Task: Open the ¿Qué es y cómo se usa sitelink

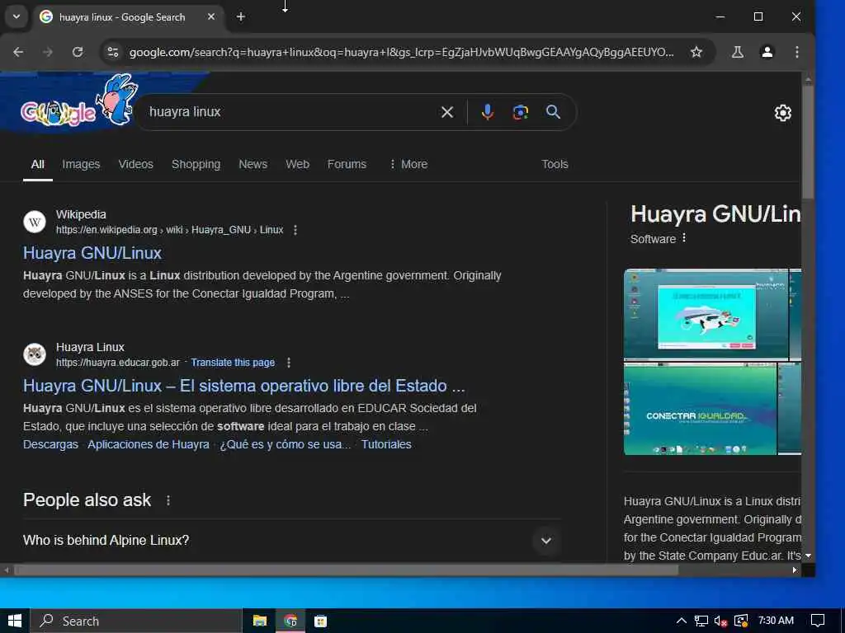Action: point(285,444)
